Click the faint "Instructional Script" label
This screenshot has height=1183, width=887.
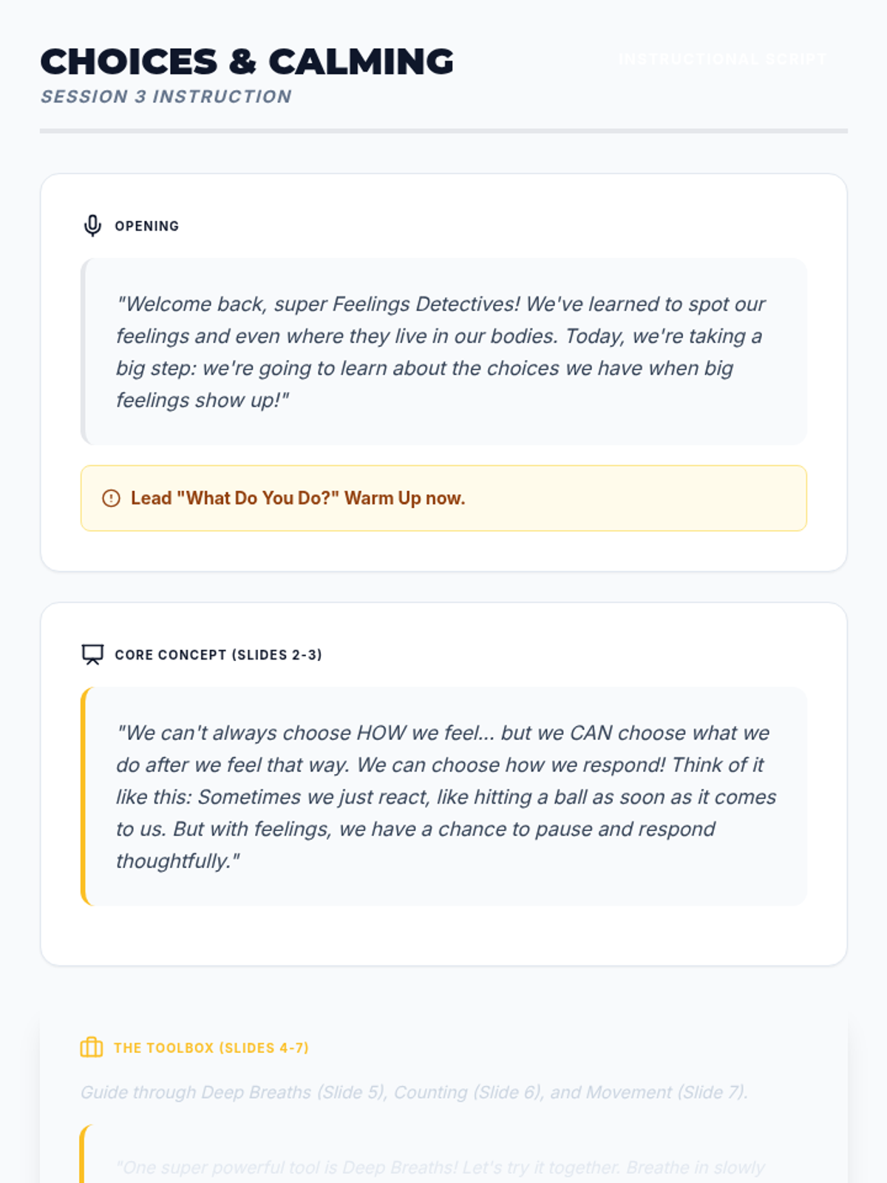pos(721,59)
